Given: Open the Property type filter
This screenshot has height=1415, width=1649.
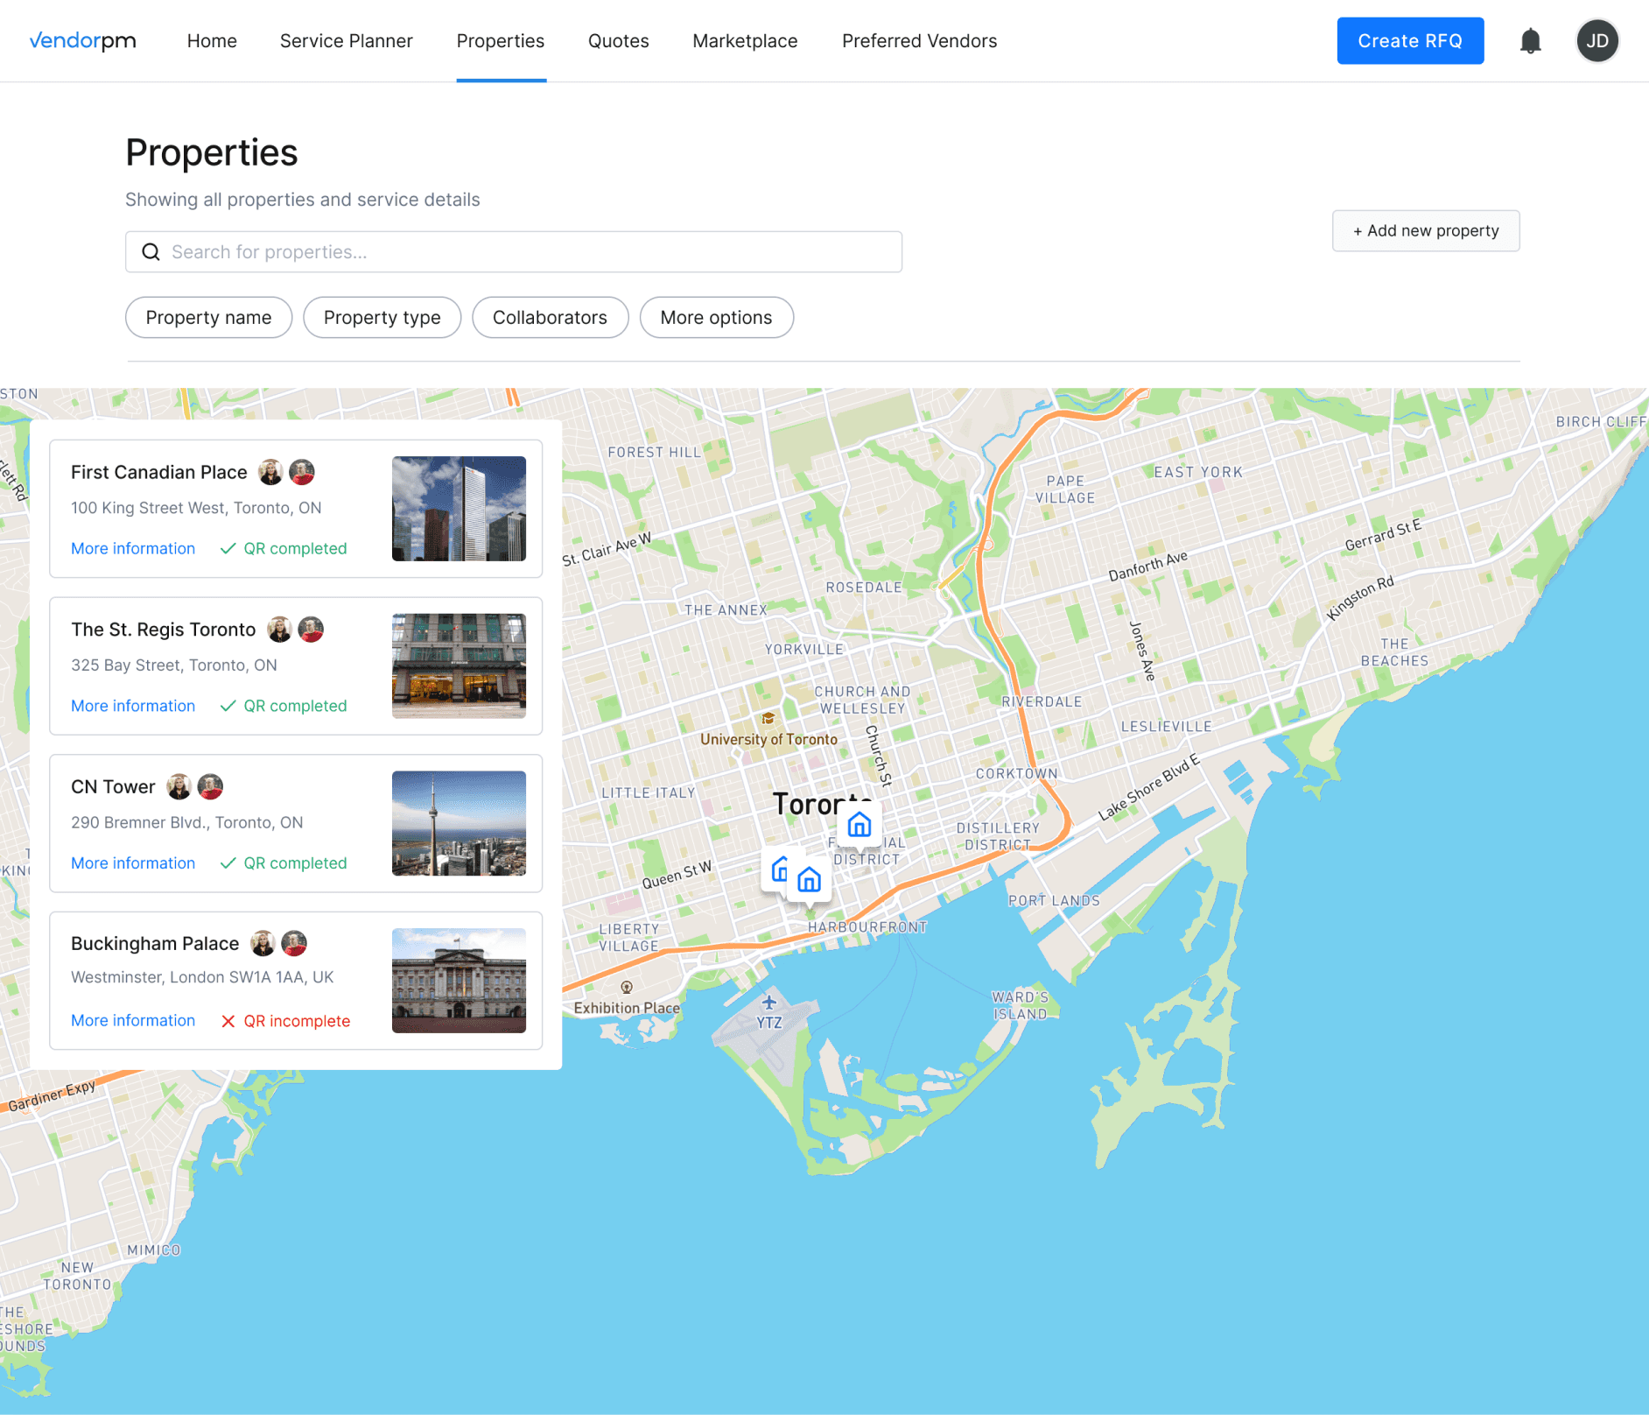Looking at the screenshot, I should click(x=382, y=317).
